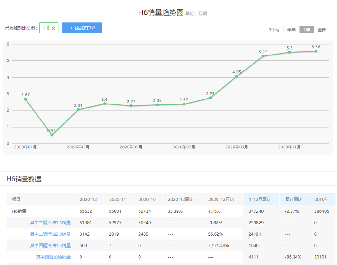Select the 3个月 time range tab
Viewport: 337px width, 265px height.
274,30
